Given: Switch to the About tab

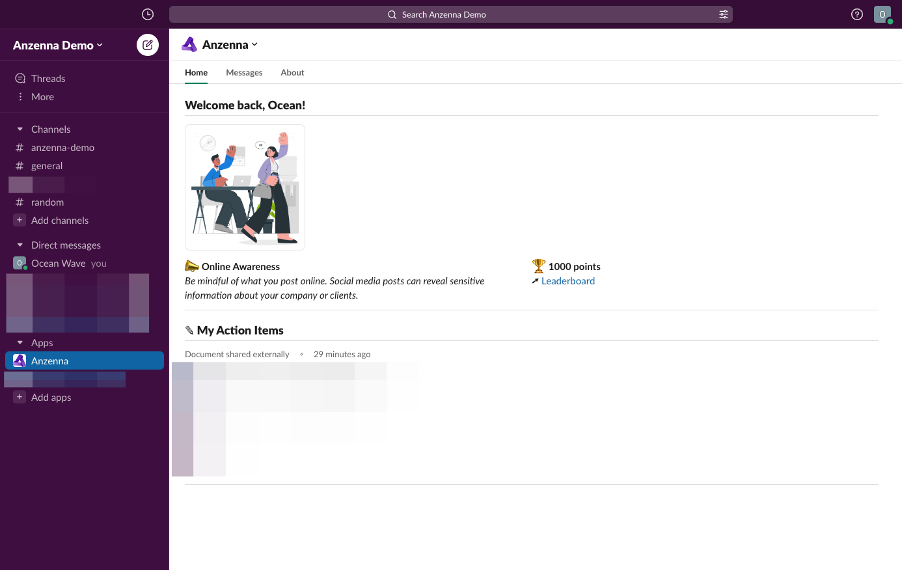Looking at the screenshot, I should [x=292, y=73].
